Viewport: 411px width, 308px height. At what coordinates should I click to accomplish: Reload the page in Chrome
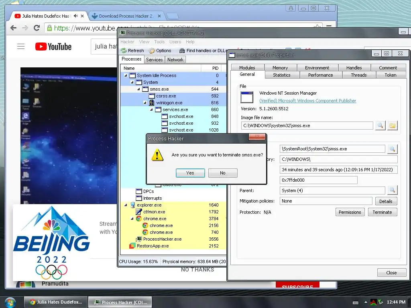coord(37,28)
